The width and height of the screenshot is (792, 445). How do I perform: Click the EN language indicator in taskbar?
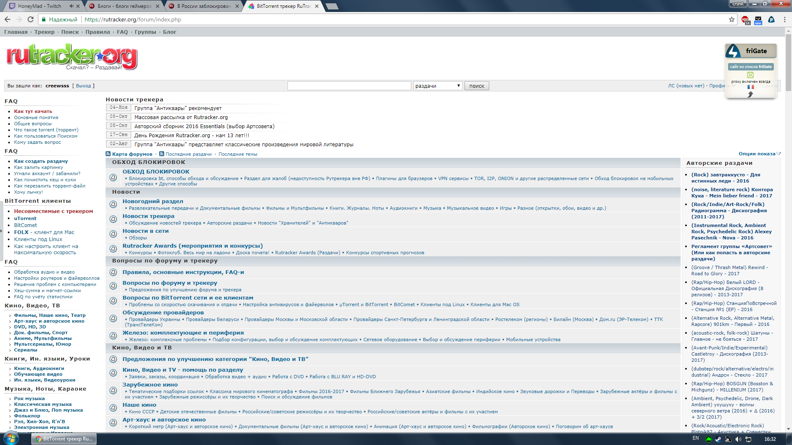click(696, 438)
